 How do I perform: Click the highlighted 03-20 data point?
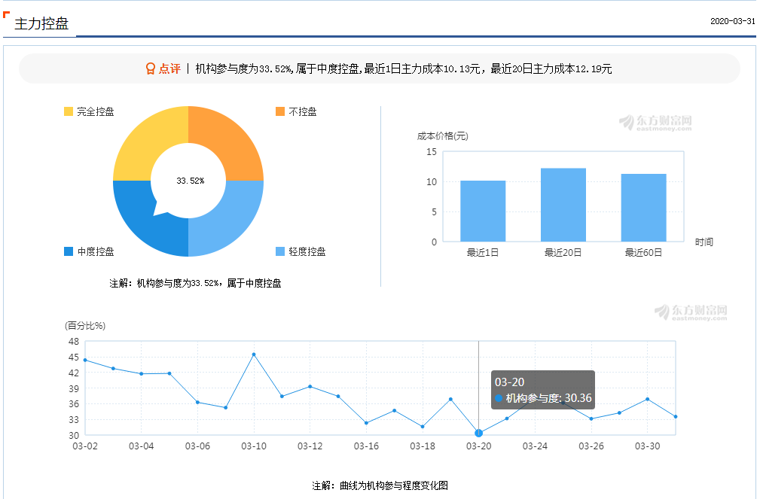click(x=479, y=433)
